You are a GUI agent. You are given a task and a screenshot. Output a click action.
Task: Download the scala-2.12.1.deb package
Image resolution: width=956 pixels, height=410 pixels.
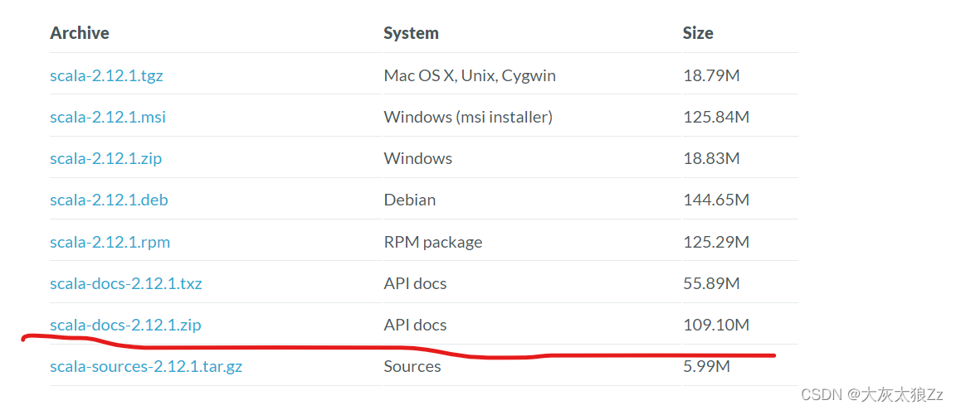click(x=109, y=200)
